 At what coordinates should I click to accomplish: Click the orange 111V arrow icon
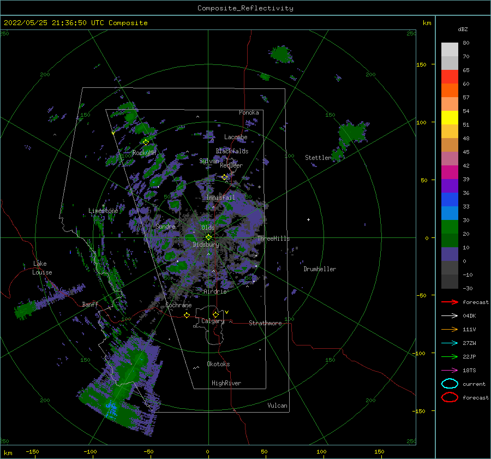pyautogui.click(x=450, y=329)
